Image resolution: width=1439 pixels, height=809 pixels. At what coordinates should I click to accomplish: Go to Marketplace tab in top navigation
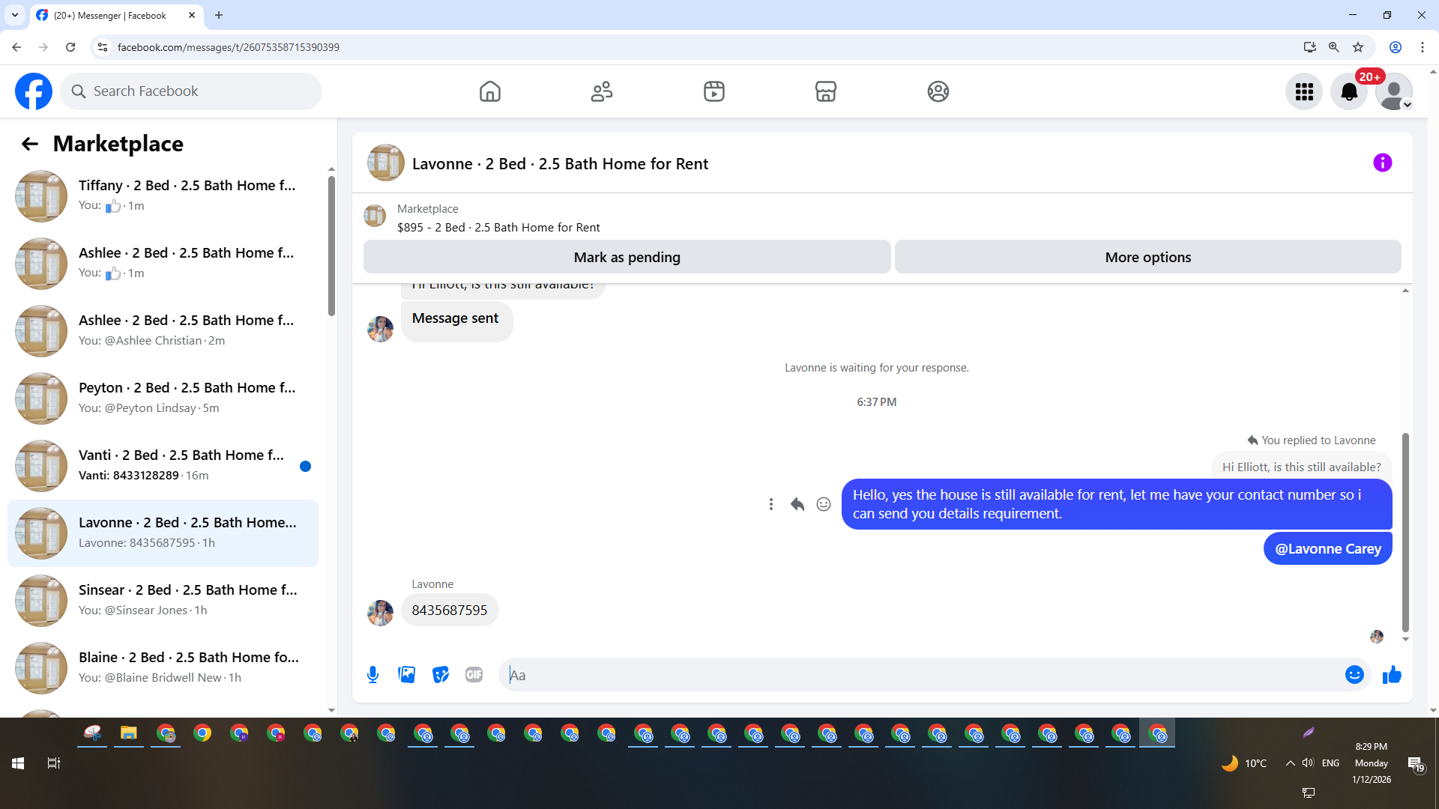(825, 91)
